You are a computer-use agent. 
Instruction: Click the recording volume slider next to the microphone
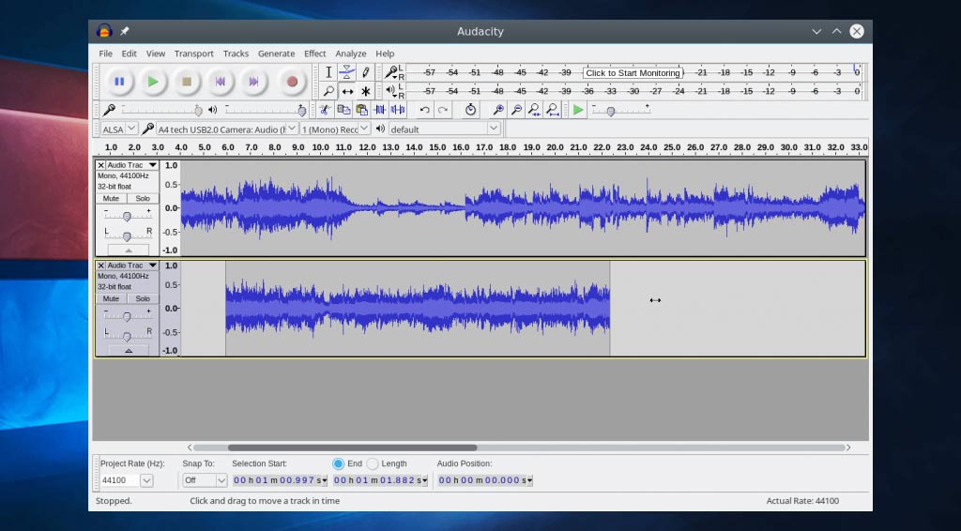coord(161,111)
